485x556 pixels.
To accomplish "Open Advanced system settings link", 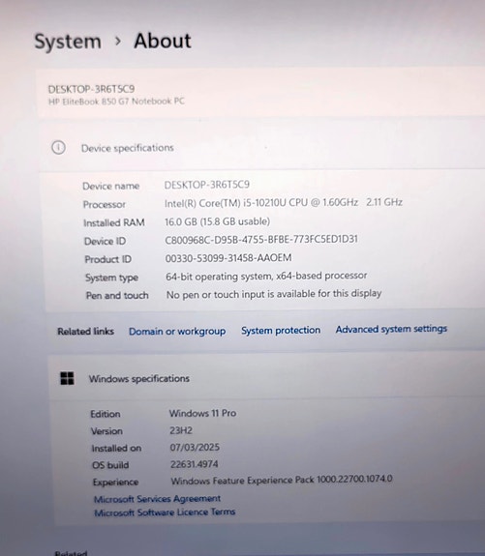I will tap(391, 330).
